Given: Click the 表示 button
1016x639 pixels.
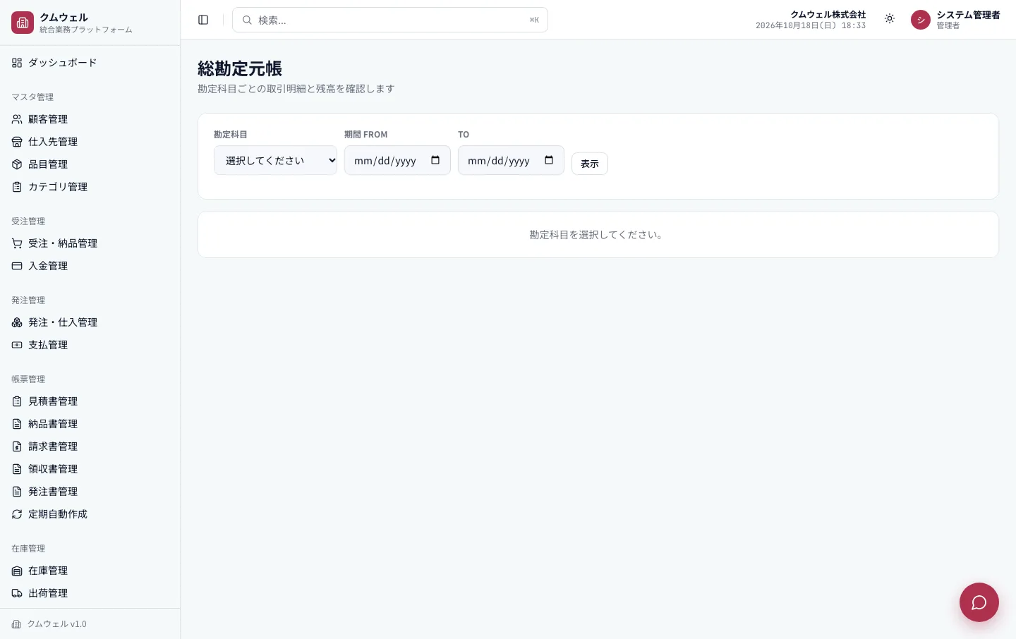Looking at the screenshot, I should [x=590, y=164].
